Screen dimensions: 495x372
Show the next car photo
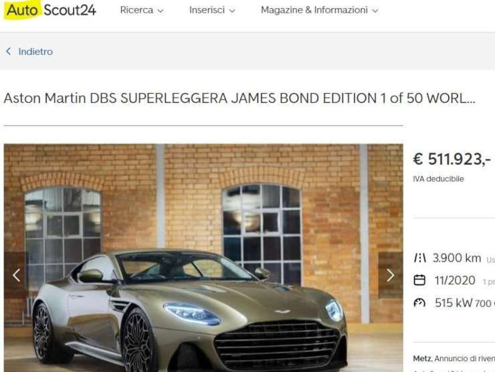coord(391,275)
